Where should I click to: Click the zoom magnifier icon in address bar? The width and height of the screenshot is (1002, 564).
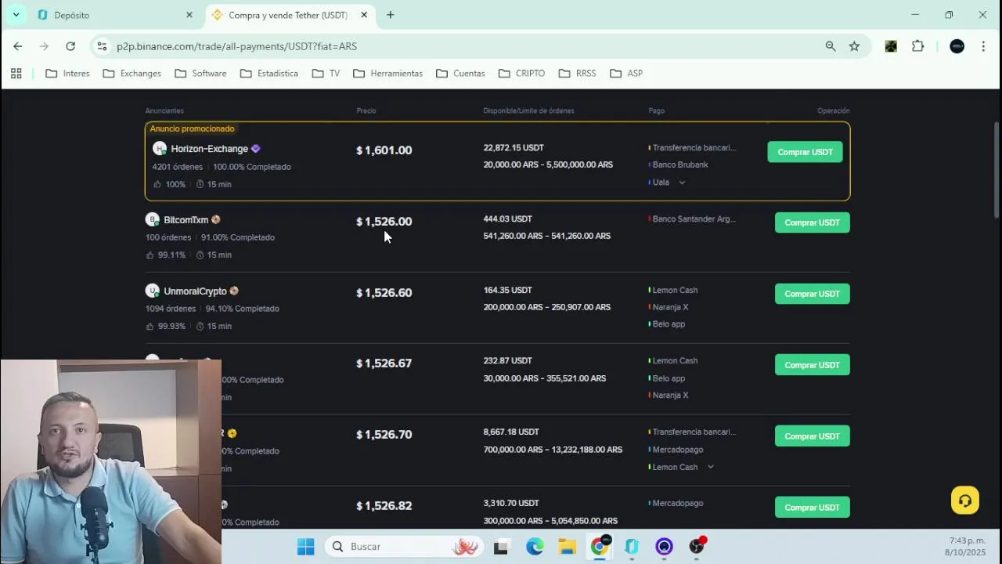pyautogui.click(x=831, y=46)
